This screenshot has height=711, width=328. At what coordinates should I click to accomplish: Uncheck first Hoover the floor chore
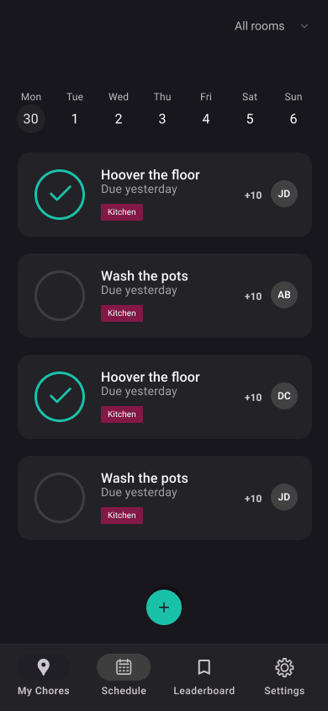(60, 195)
